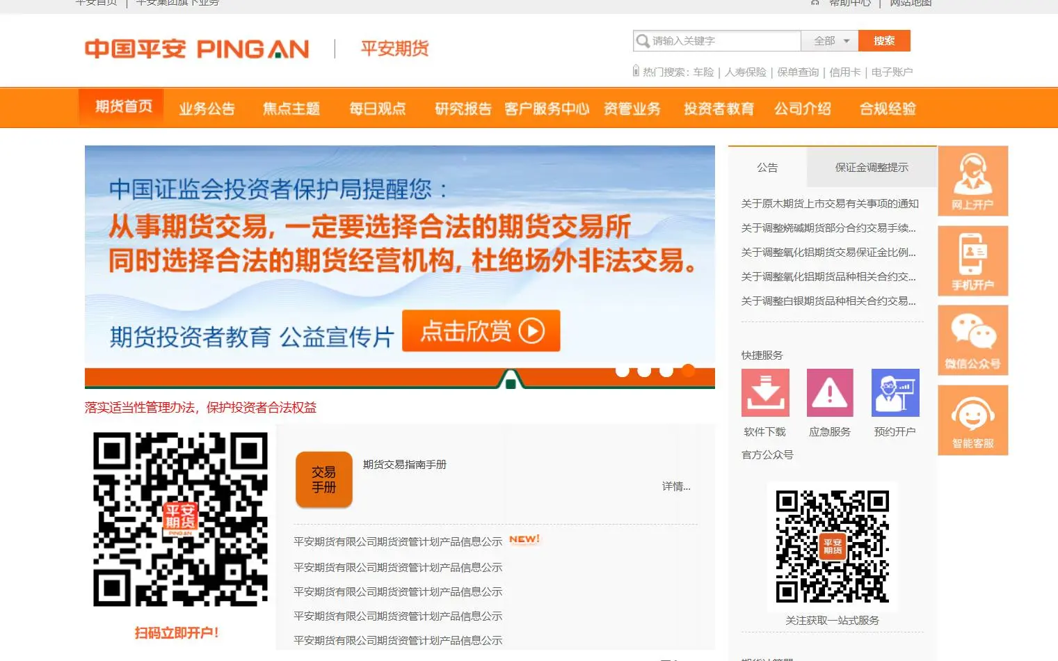Focus the 请输入关键字 search field
Viewport: 1058px width, 661px height.
pos(717,41)
